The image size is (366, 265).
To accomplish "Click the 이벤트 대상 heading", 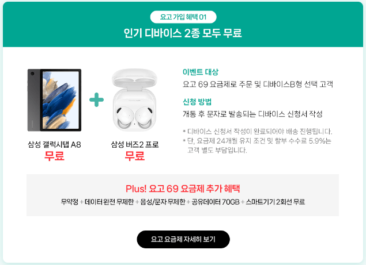I will pyautogui.click(x=200, y=72).
